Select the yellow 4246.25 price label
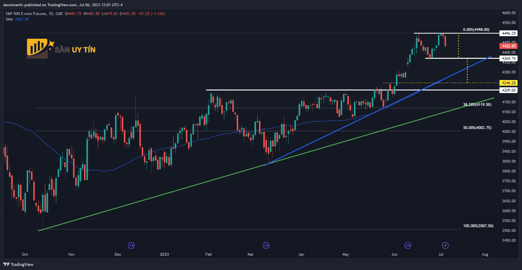 coord(509,83)
